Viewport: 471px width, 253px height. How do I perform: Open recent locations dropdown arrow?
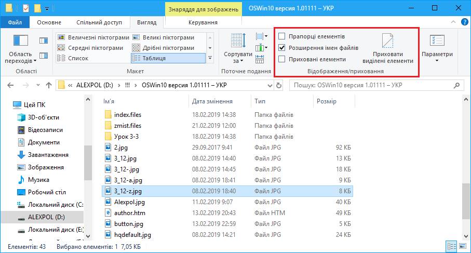[38, 85]
